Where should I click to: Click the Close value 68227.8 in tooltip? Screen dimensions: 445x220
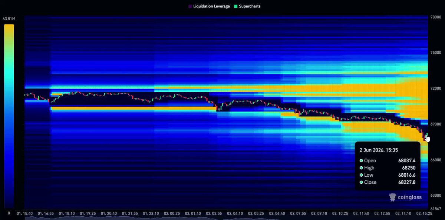click(406, 182)
